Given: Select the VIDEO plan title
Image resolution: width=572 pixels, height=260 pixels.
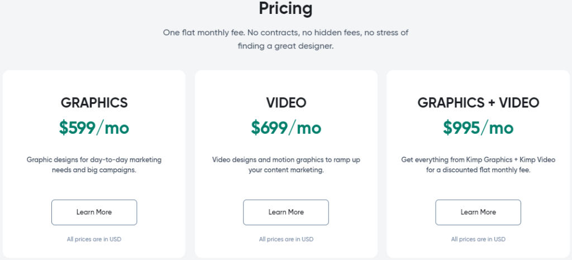Looking at the screenshot, I should pyautogui.click(x=286, y=103).
